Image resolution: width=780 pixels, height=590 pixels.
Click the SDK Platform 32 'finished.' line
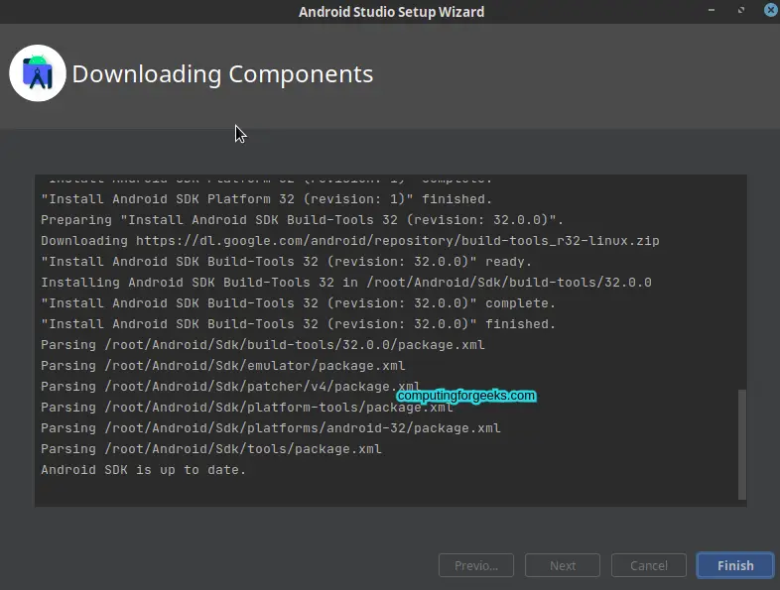pos(266,199)
